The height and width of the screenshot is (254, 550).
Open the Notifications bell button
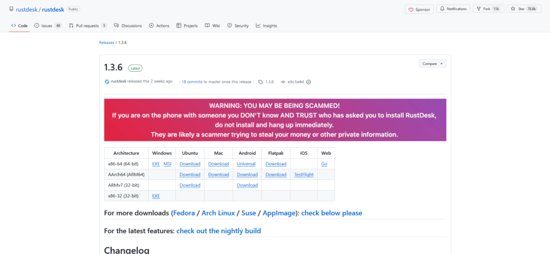[x=453, y=9]
